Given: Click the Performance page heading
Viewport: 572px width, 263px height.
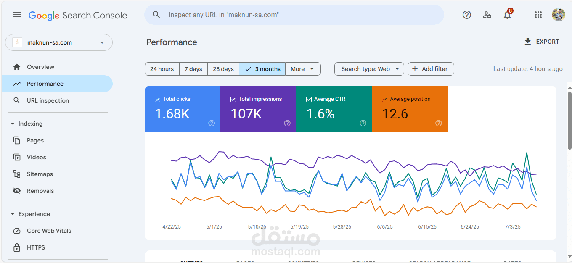Looking at the screenshot, I should 172,42.
